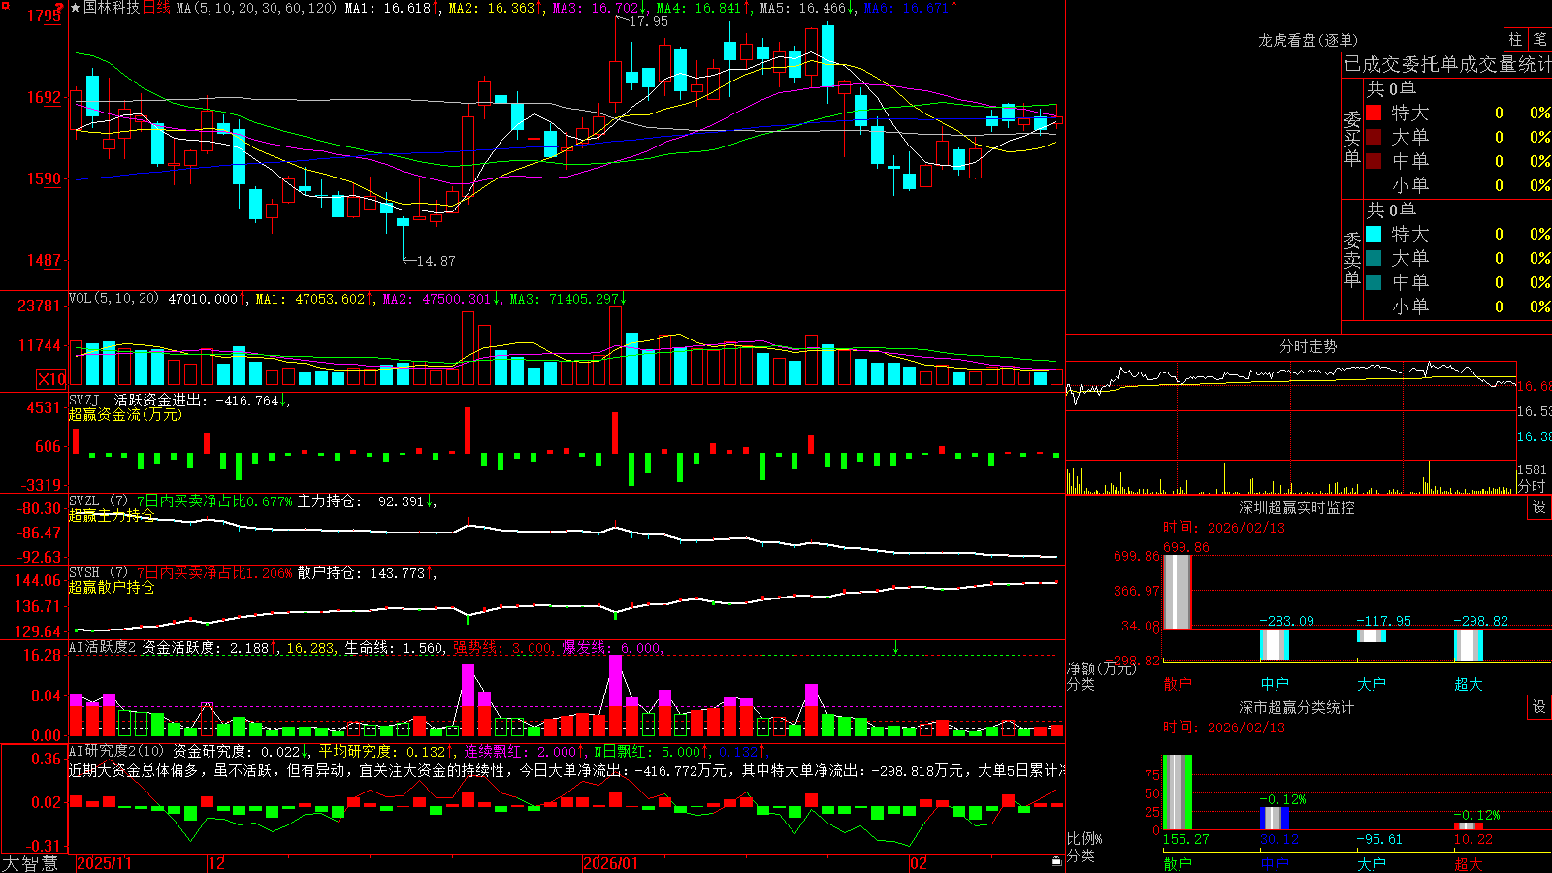Viewport: 1552px width, 873px height.
Task: Click the 2025/11 timeline label
Action: click(104, 863)
